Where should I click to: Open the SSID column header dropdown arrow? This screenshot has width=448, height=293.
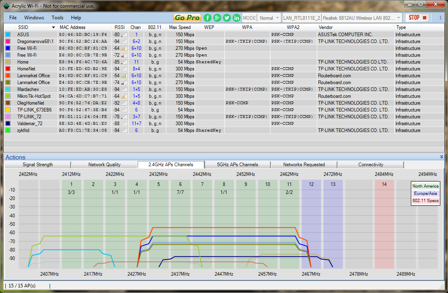coord(53,27)
